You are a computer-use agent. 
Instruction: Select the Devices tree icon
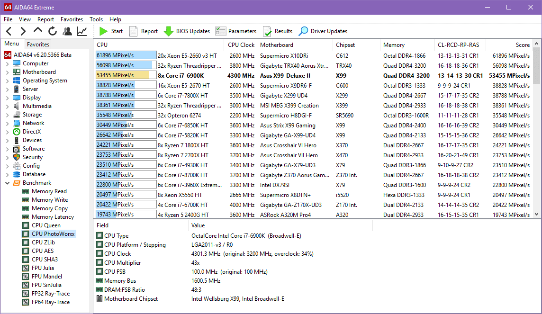(17, 140)
